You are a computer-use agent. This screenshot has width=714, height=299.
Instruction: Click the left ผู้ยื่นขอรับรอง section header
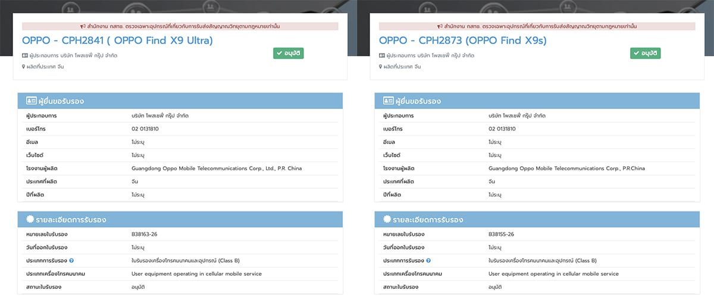pyautogui.click(x=178, y=101)
